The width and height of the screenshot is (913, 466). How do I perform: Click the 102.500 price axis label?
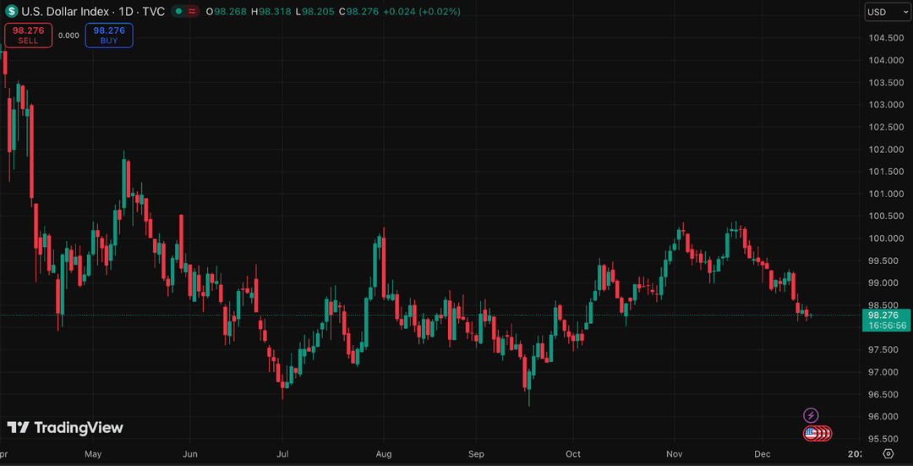pos(885,127)
